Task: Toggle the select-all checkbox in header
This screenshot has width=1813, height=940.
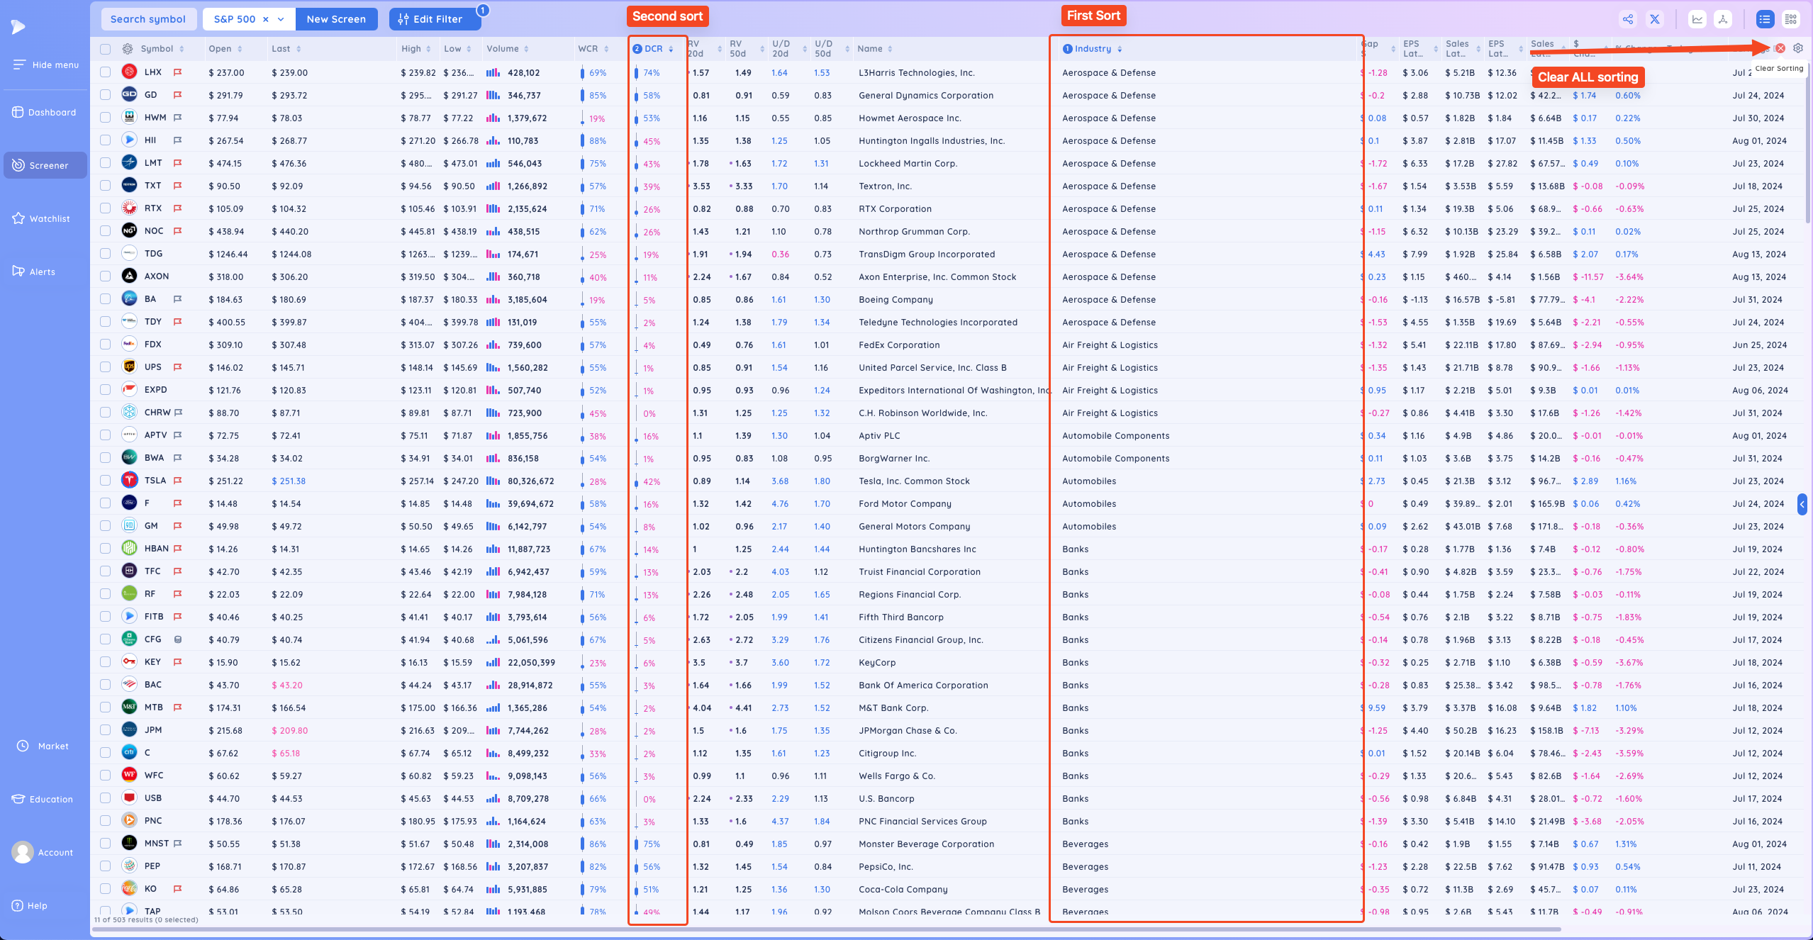Action: [x=106, y=49]
